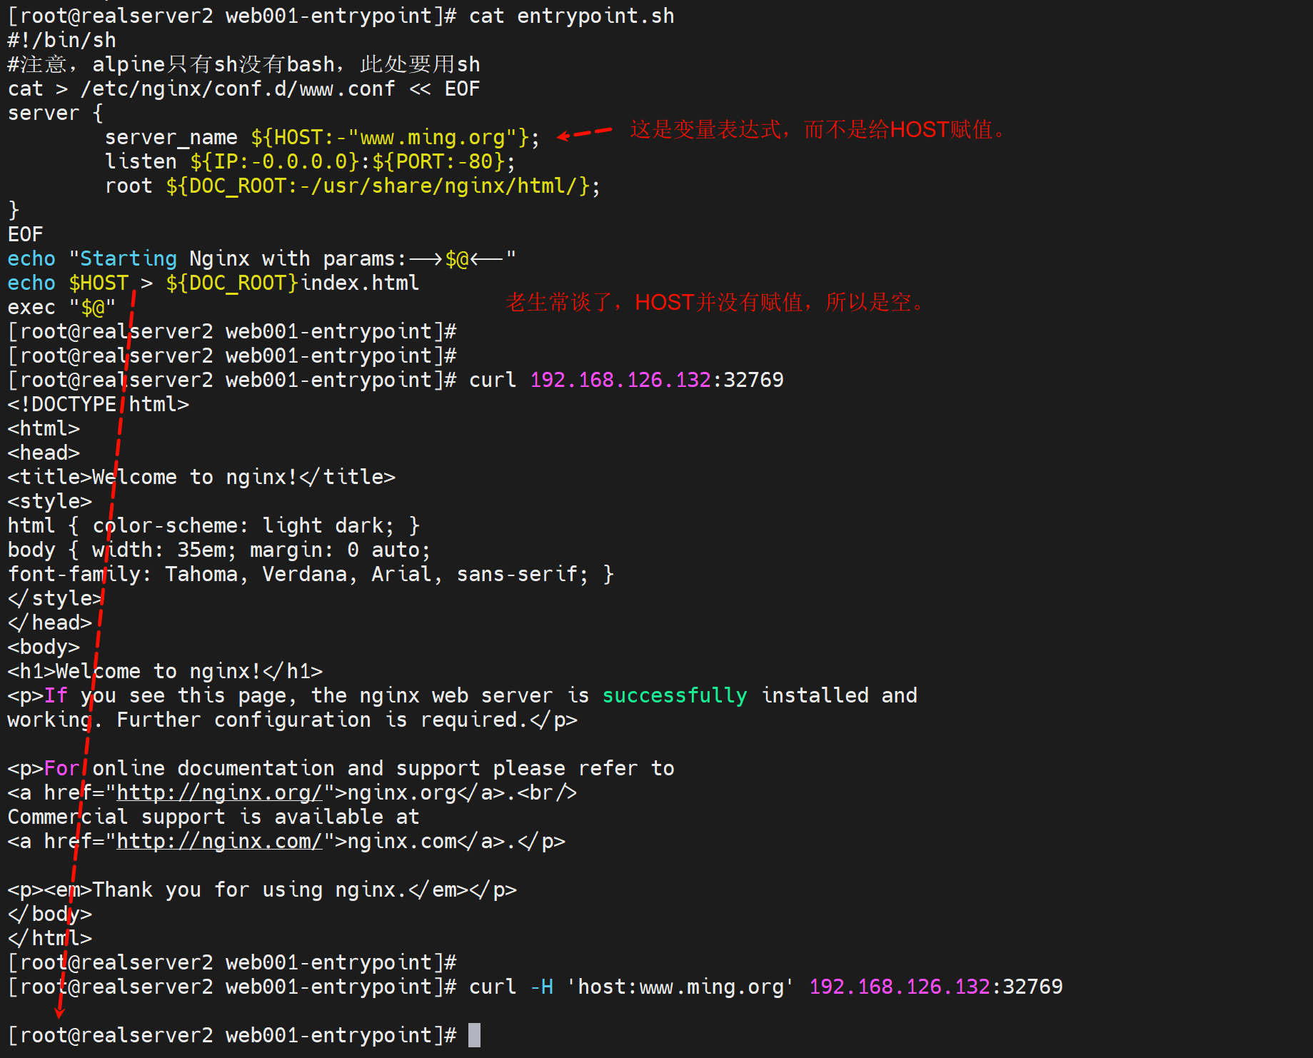Screen dimensions: 1313x1058
Task: Click the -H flag in the curl command
Action: [x=541, y=987]
